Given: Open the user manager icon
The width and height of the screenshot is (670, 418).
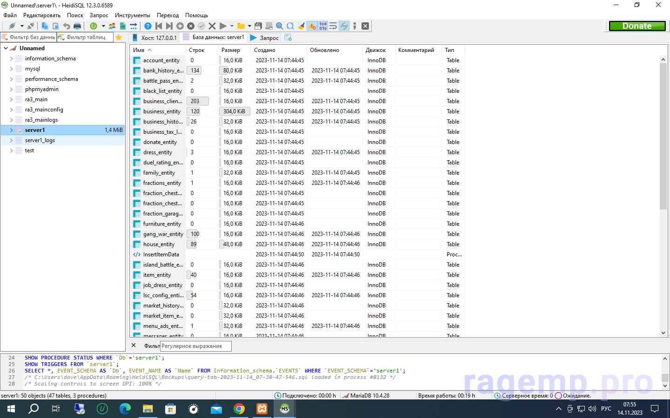Looking at the screenshot, I should 112,26.
